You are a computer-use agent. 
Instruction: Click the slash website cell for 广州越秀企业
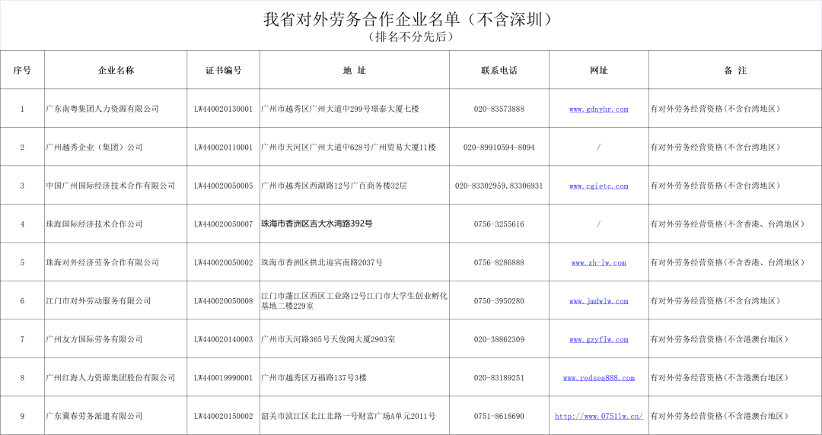coord(599,148)
